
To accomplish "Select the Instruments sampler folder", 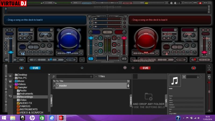I will pyautogui.click(x=26, y=94).
